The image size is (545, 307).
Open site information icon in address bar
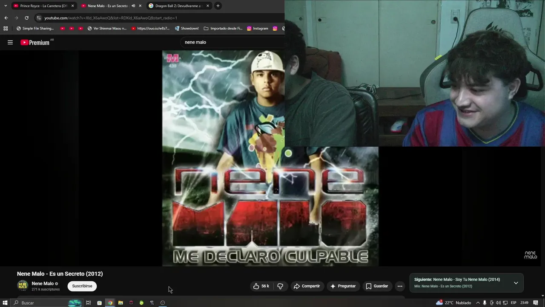pos(39,18)
